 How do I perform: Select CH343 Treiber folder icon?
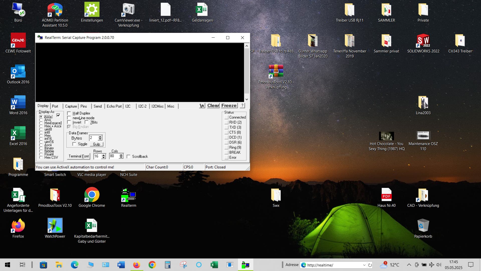pyautogui.click(x=460, y=44)
